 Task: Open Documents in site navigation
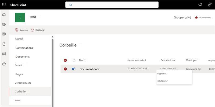coord(23,57)
